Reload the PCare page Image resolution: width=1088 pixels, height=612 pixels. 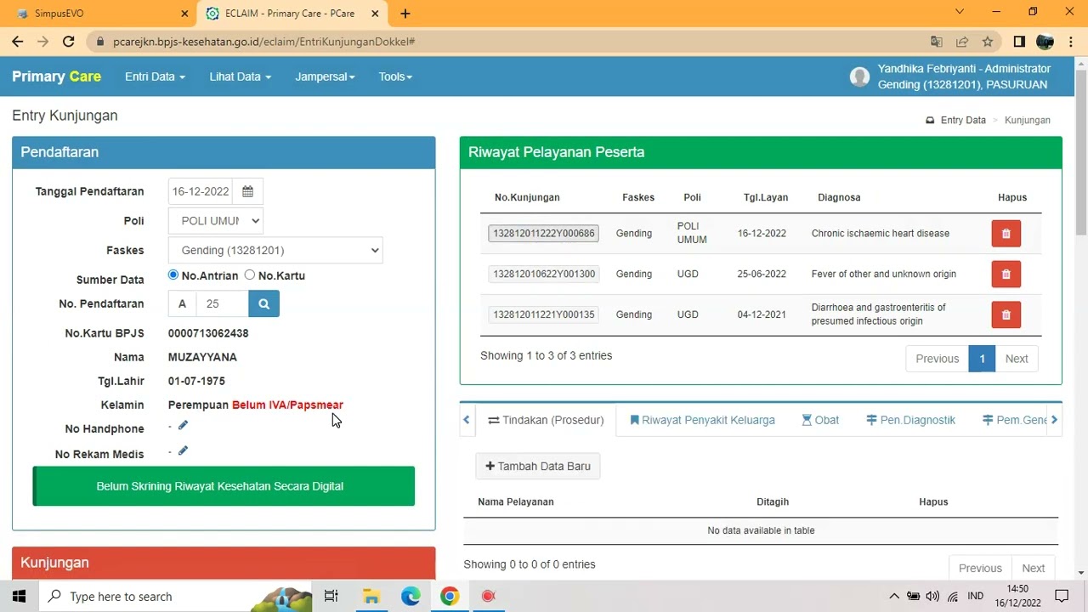[x=69, y=42]
